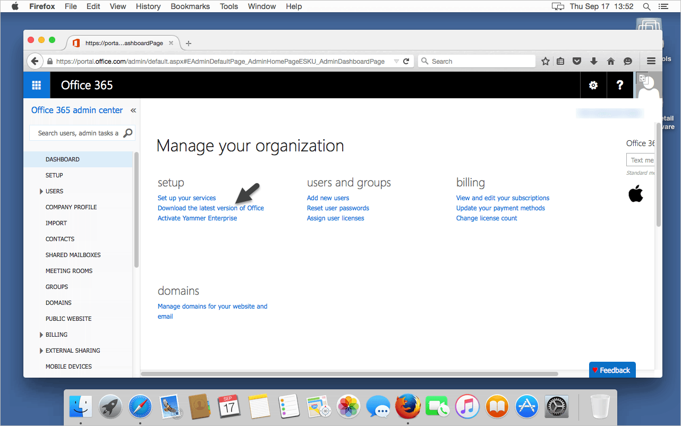Click the Text me input field
The height and width of the screenshot is (426, 681).
[x=641, y=160]
